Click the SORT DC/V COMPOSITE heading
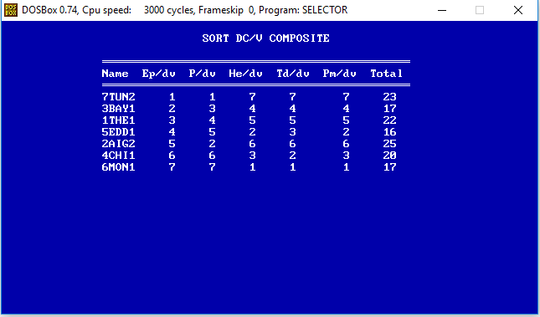The image size is (540, 317). [266, 38]
